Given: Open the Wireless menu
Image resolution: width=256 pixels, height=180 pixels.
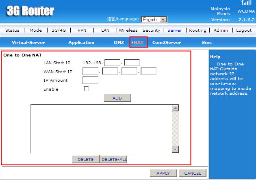Looking at the screenshot, I should point(129,30).
